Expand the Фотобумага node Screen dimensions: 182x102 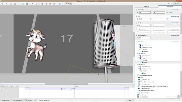(136, 95)
